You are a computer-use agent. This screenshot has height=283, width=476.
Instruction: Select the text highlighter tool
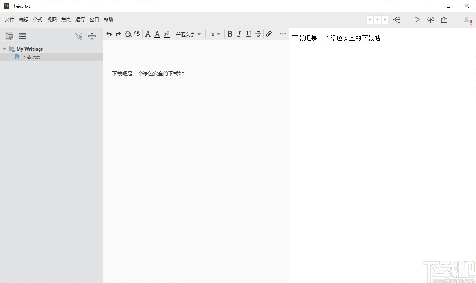pos(167,34)
